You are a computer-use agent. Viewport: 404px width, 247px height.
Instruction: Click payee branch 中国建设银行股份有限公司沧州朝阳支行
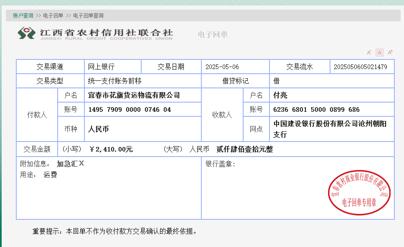click(x=330, y=129)
